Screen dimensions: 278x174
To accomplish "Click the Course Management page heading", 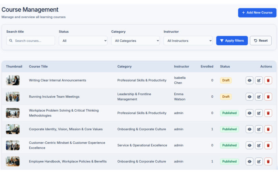I will click(30, 10).
